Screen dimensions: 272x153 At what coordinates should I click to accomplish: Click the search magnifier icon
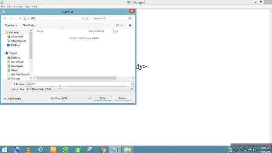[129, 18]
